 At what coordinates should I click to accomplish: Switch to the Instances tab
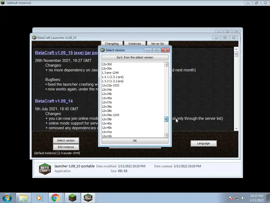coord(135,43)
